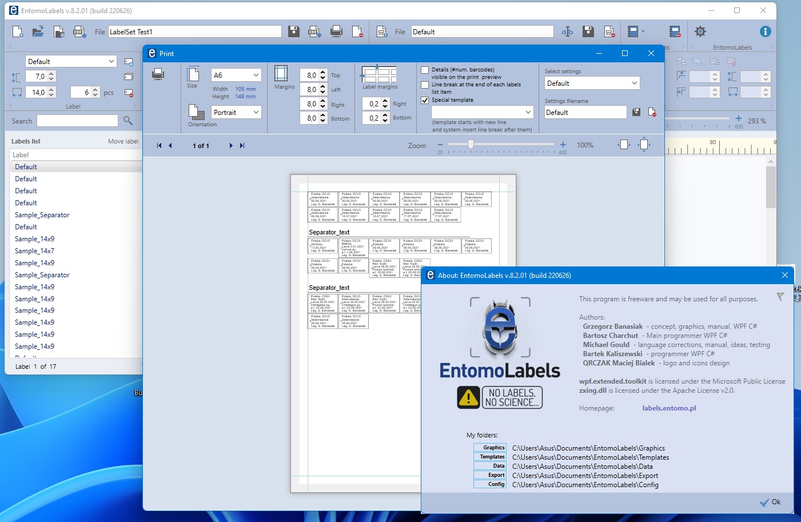
Task: Click the print preview Zoom slider handle
Action: click(471, 145)
